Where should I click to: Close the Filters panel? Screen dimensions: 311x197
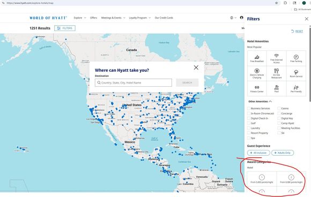click(306, 19)
